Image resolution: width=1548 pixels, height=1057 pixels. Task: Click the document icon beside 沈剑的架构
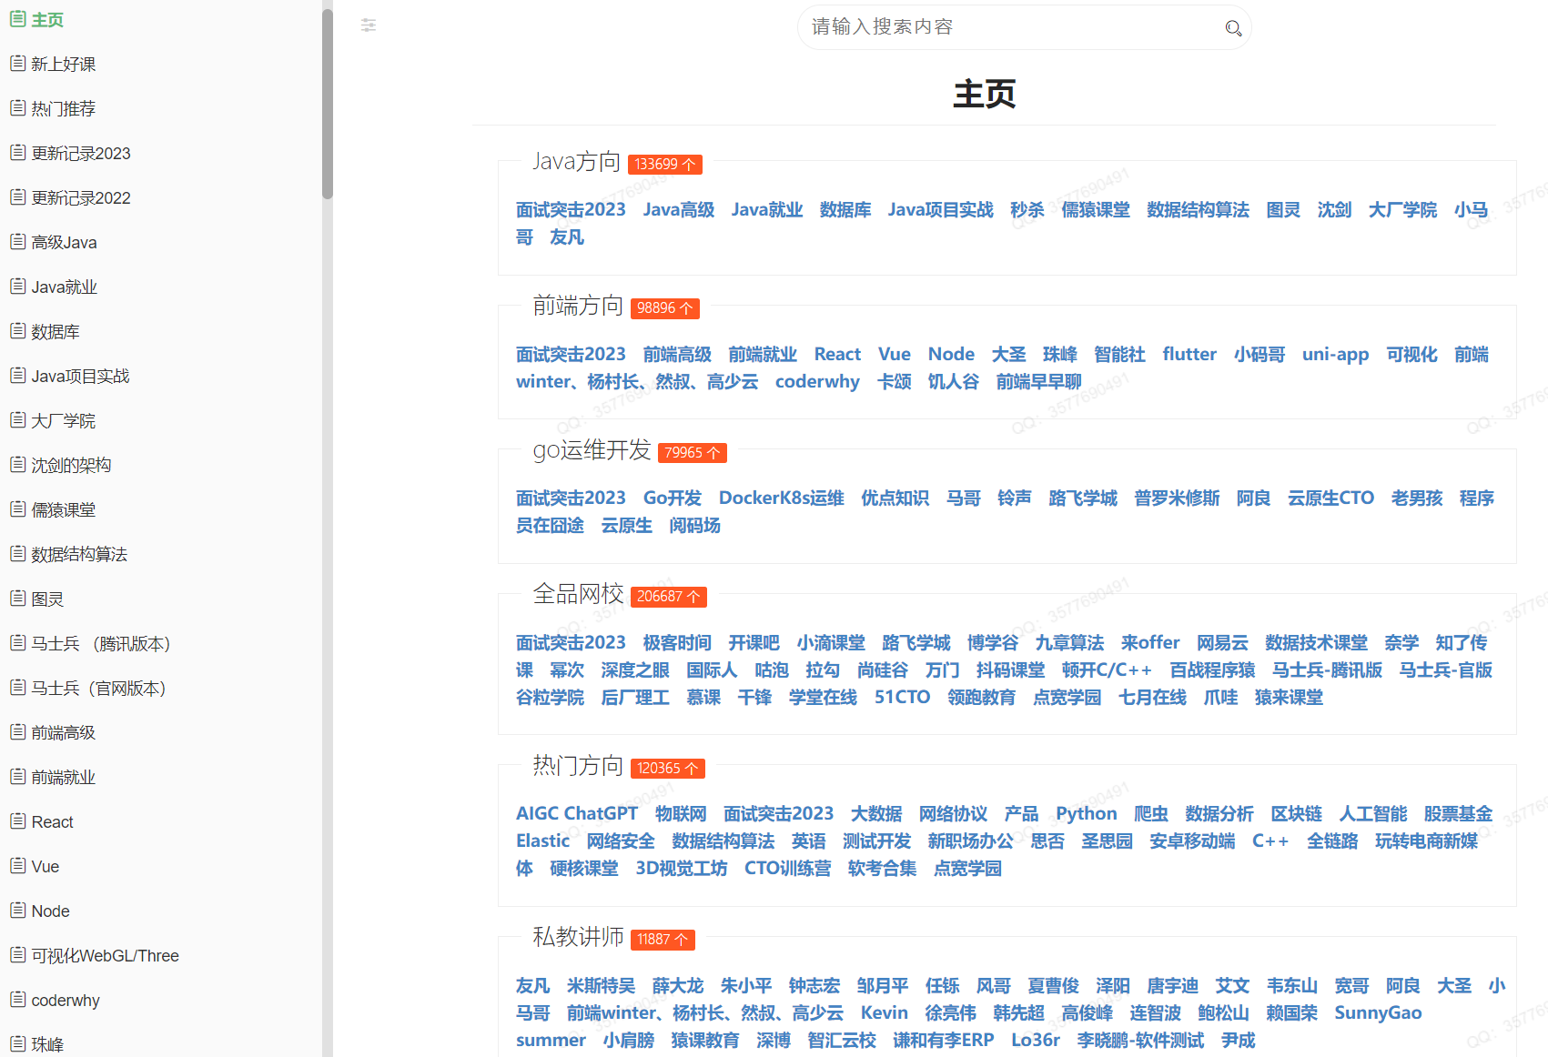(17, 465)
